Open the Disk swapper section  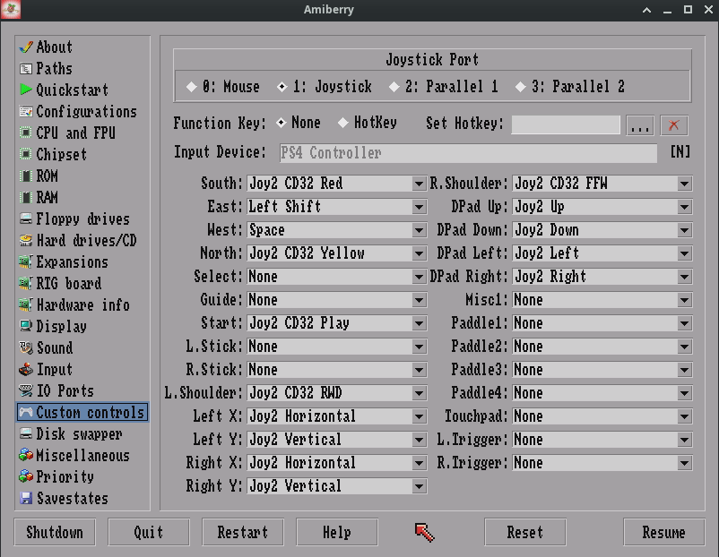27,434
